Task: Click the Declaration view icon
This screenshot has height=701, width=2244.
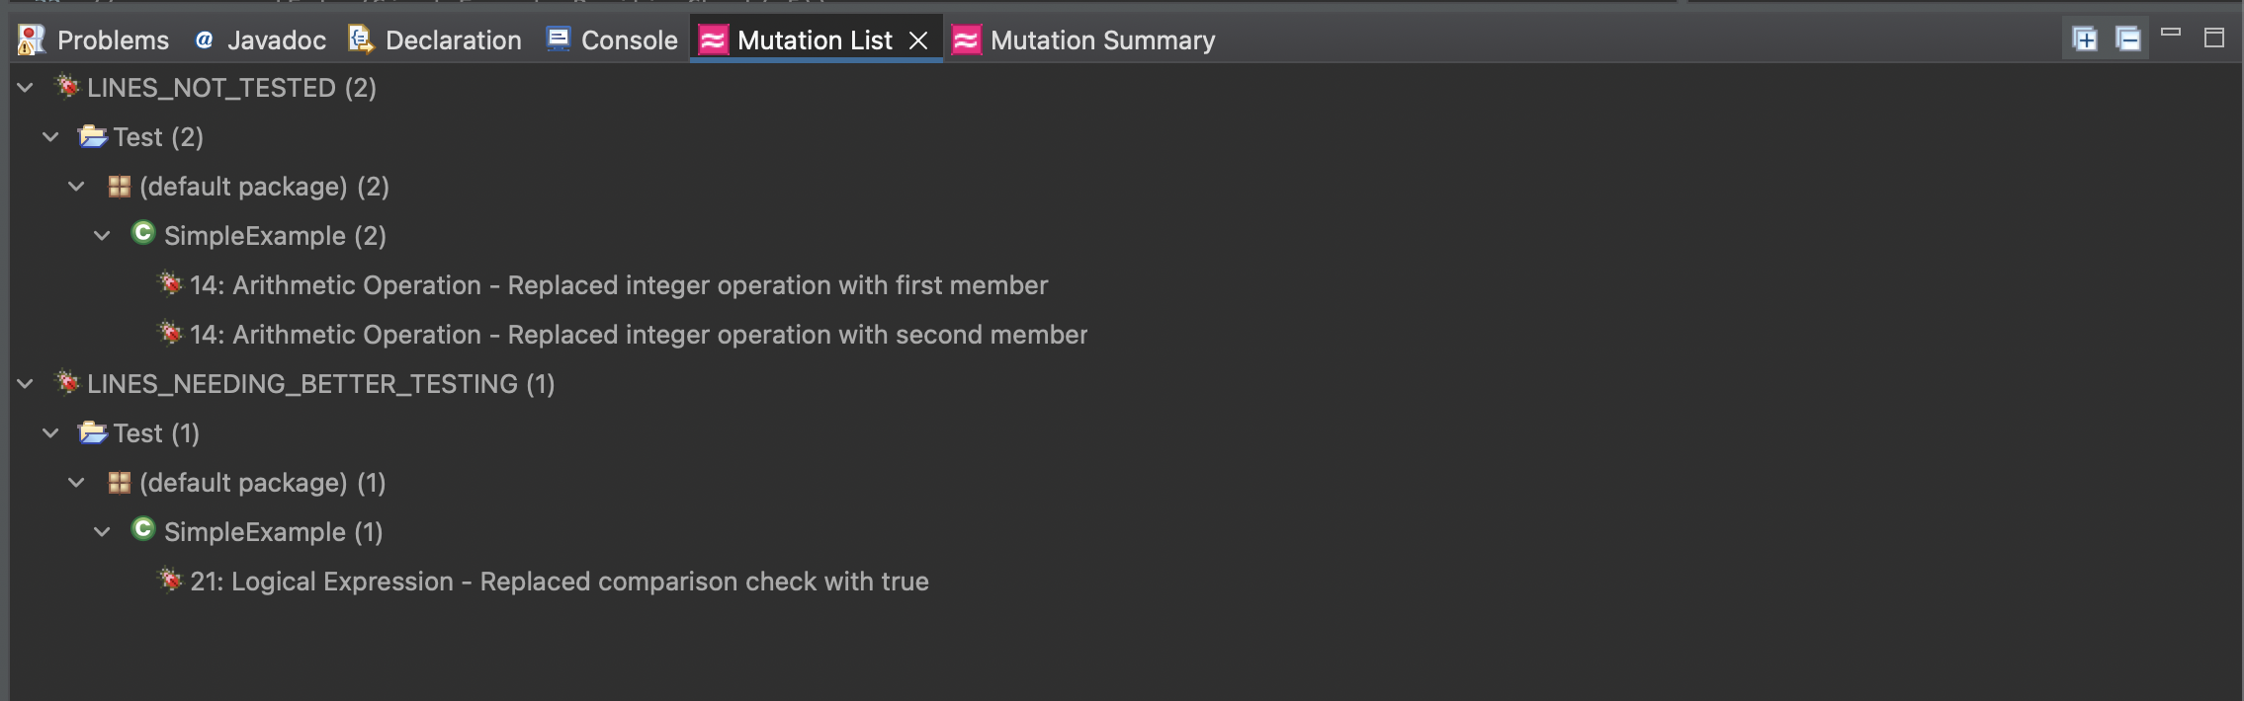Action: tap(361, 39)
